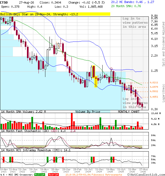
Task: Click the Close: 0.3404 value
Action: [x=50, y=2]
